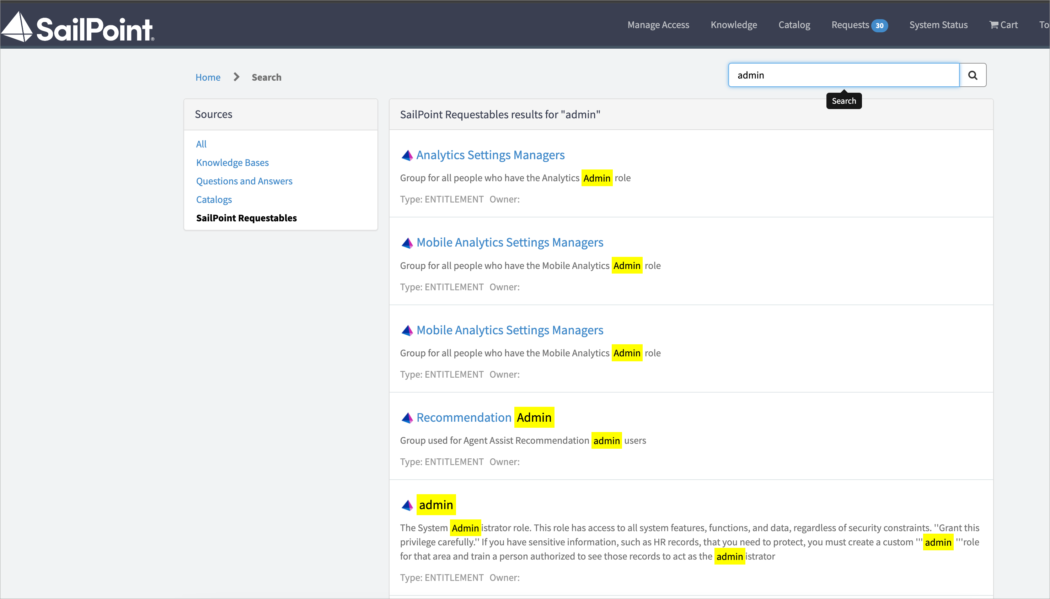The image size is (1050, 599).
Task: Filter sources by All
Action: (x=201, y=144)
